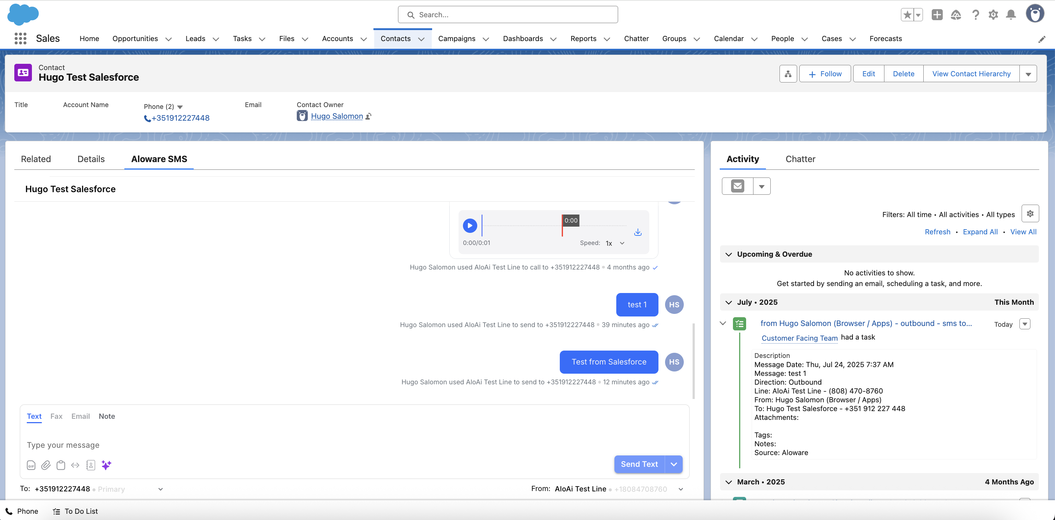Select the Note tab in composer
Image resolution: width=1055 pixels, height=520 pixels.
(107, 417)
